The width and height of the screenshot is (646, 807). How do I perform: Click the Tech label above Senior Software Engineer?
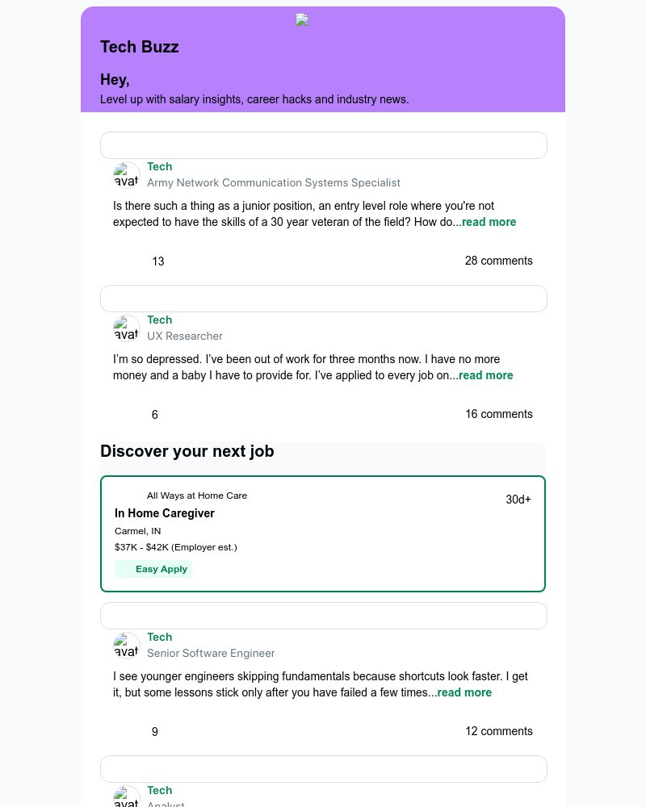coord(160,637)
